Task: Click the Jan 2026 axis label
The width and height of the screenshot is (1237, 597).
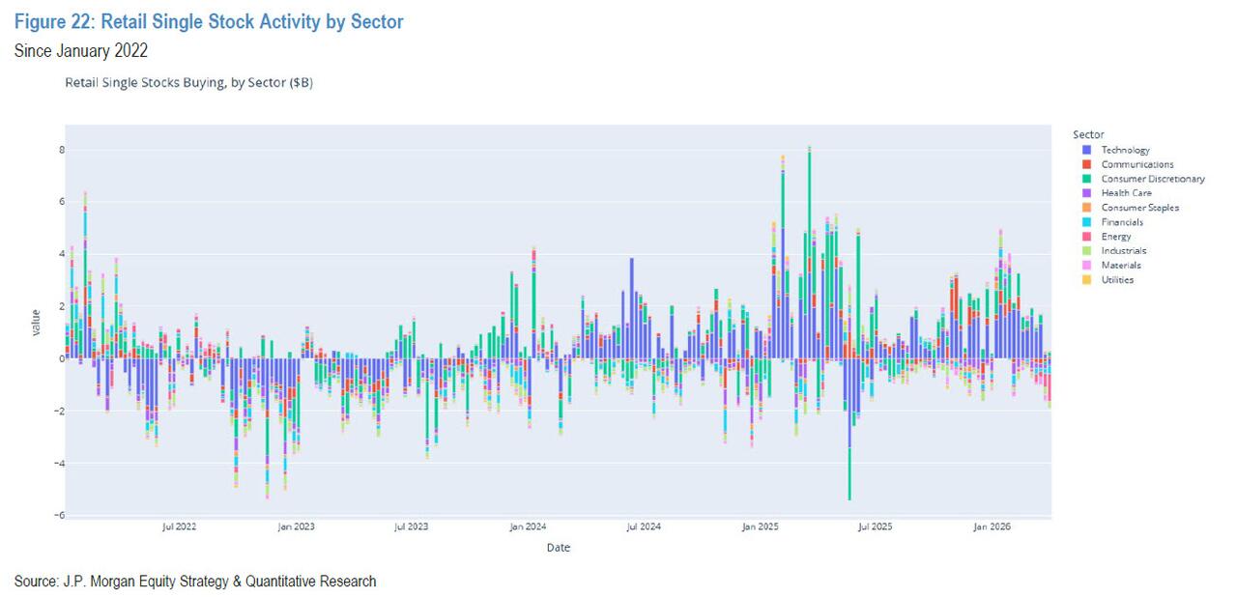Action: 992,527
